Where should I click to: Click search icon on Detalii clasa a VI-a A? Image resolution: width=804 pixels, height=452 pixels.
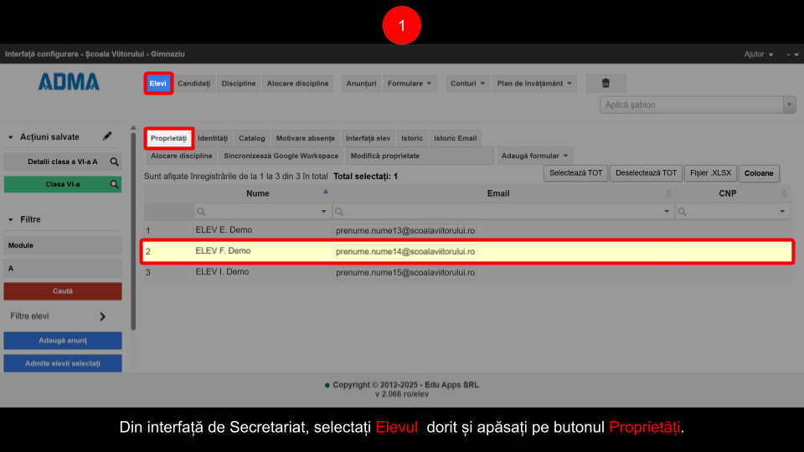114,162
